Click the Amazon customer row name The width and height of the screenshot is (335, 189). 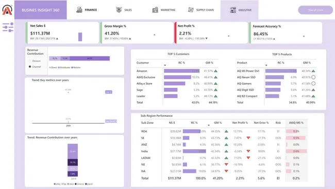coord(142,71)
